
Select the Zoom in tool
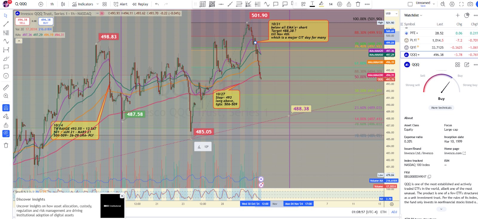pyautogui.click(x=6, y=96)
